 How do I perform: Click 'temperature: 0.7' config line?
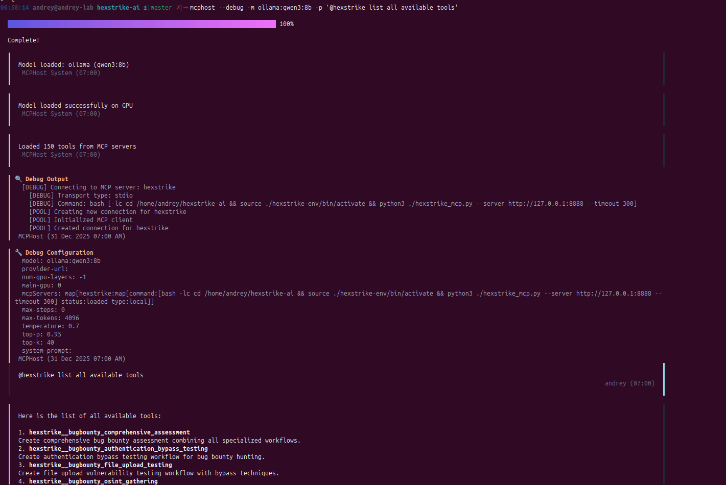point(51,326)
